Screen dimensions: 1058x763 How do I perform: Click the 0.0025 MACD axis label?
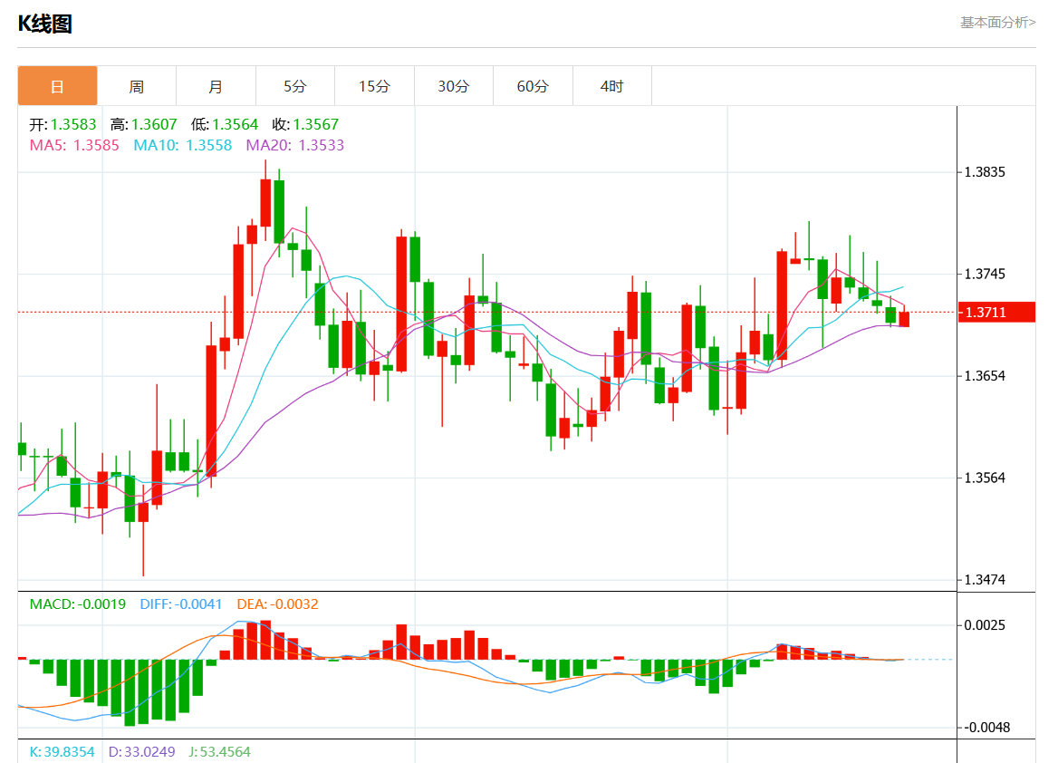pyautogui.click(x=985, y=625)
